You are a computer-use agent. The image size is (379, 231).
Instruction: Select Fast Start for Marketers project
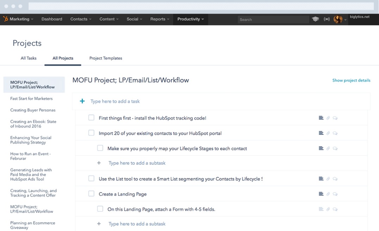tap(31, 99)
